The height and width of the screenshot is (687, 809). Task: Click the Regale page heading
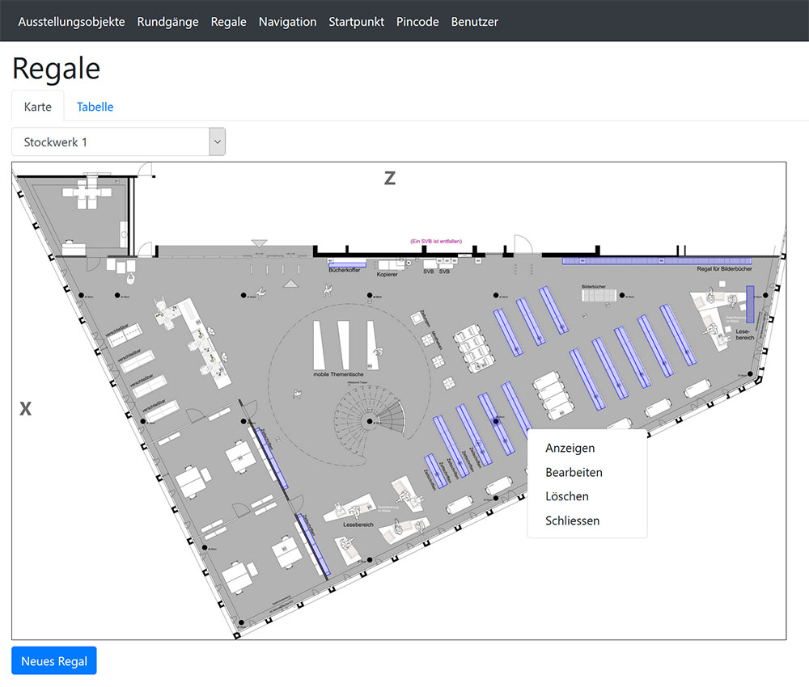tap(57, 69)
